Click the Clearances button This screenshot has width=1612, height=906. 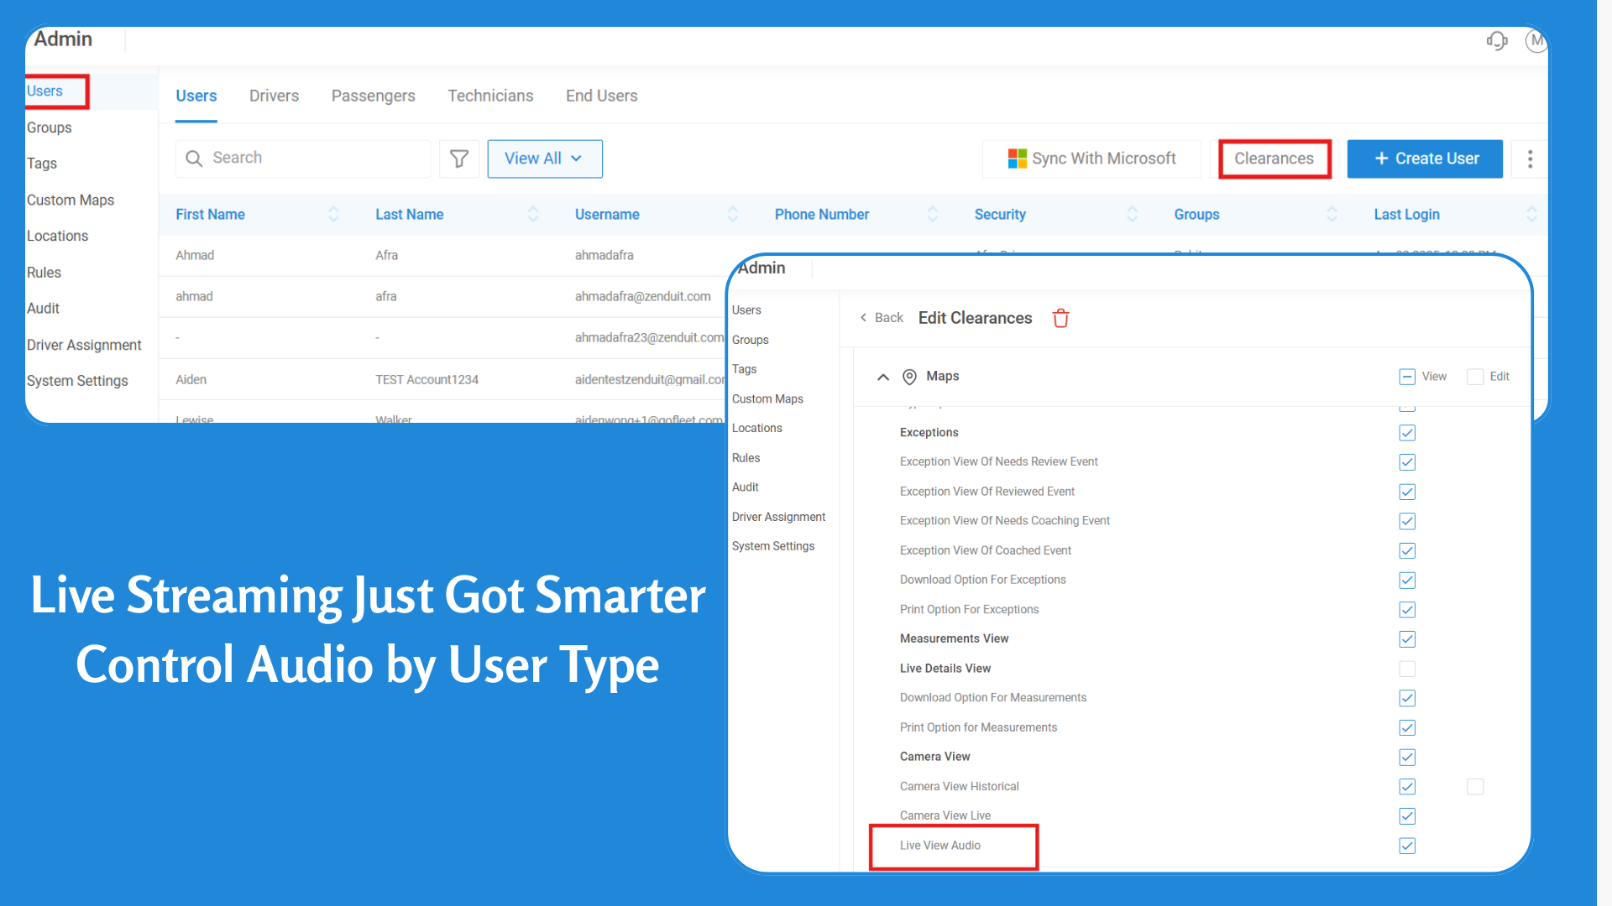(x=1274, y=159)
